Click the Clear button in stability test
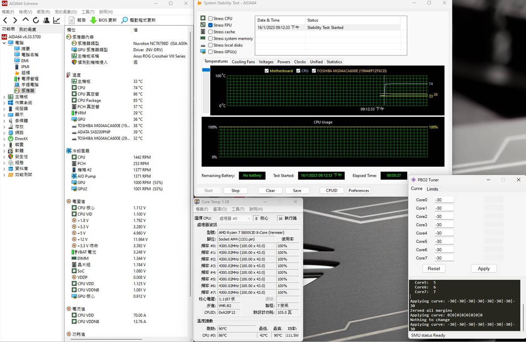This screenshot has width=526, height=342. pos(271,191)
